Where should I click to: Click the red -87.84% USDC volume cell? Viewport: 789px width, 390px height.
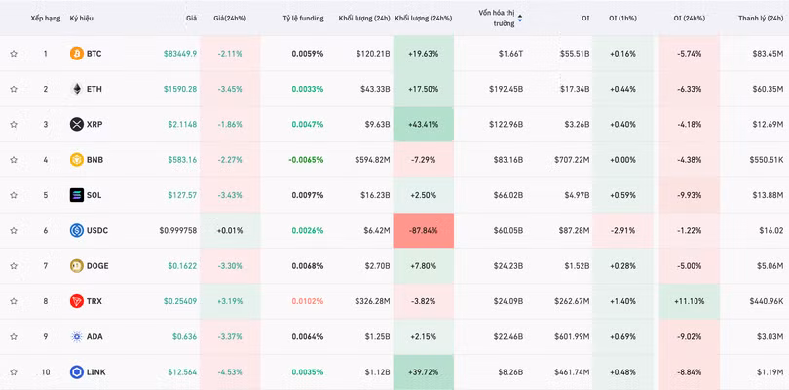click(424, 231)
